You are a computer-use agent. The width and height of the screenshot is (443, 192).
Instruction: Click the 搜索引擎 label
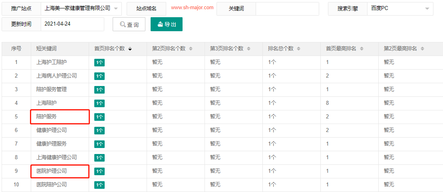point(348,9)
